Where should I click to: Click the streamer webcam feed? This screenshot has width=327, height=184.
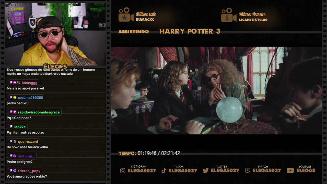(55, 34)
